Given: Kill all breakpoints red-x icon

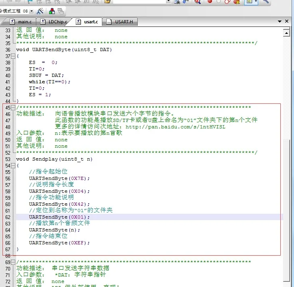Looking at the screenshot, I should click(237, 2).
